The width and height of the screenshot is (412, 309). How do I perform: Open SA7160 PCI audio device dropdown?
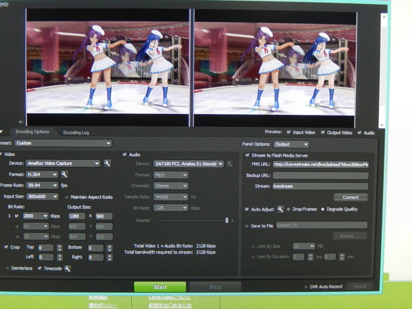pos(189,164)
